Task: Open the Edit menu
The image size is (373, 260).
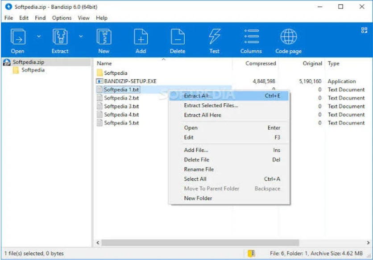Action: 24,18
